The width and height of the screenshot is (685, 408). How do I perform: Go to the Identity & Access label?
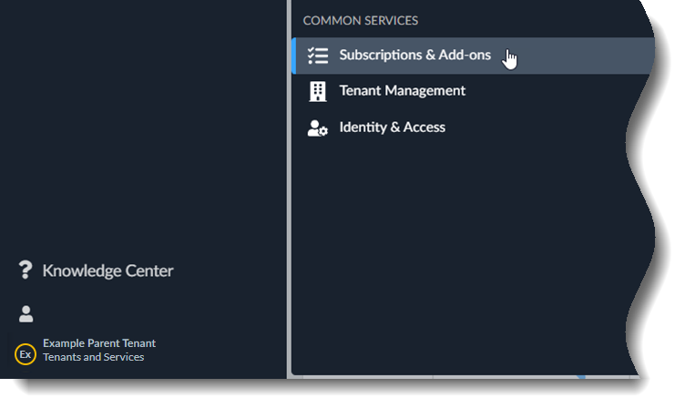point(392,127)
